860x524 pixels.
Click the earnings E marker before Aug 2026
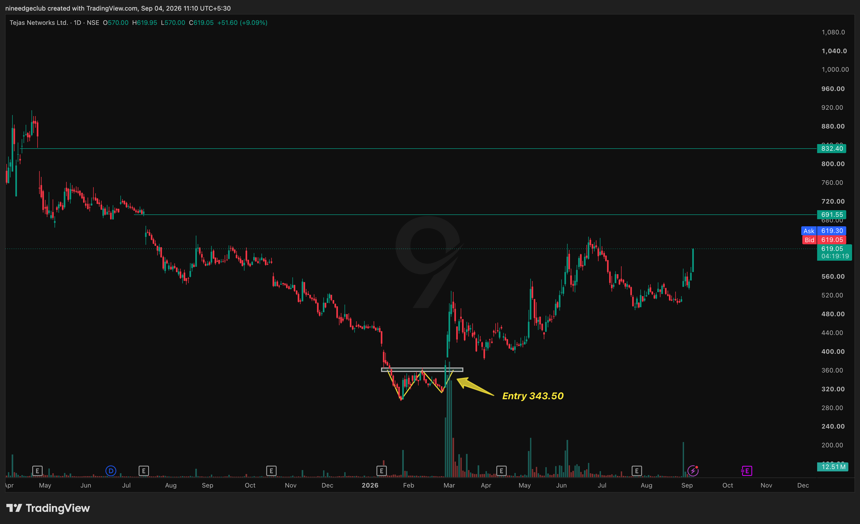tap(637, 471)
